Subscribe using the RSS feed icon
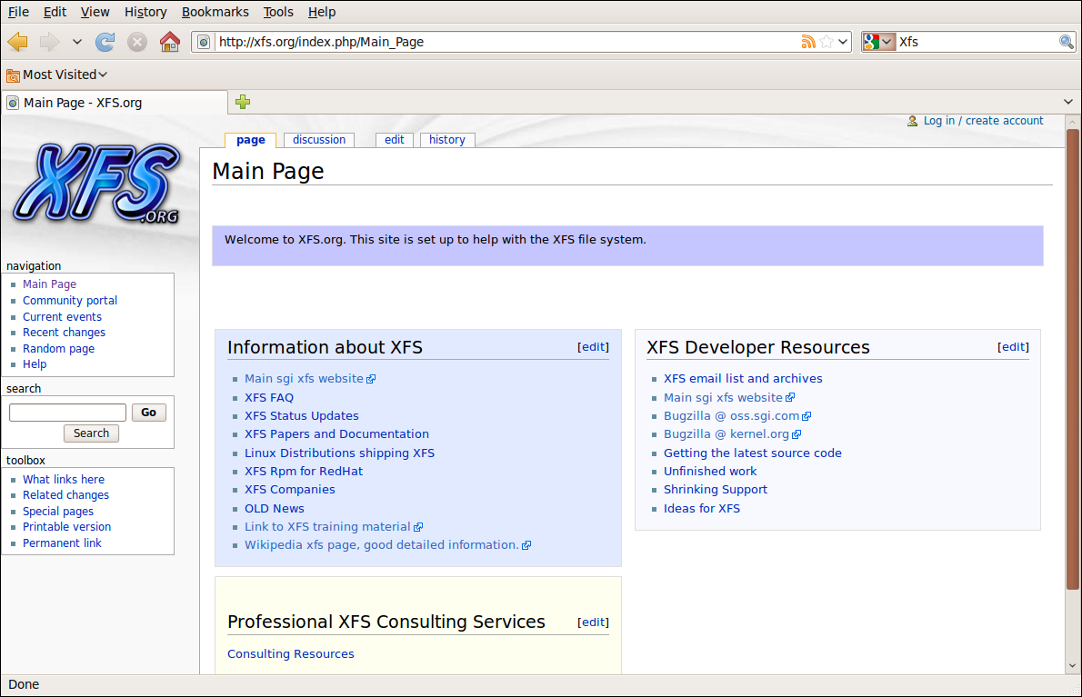Viewport: 1082px width, 697px height. (808, 42)
